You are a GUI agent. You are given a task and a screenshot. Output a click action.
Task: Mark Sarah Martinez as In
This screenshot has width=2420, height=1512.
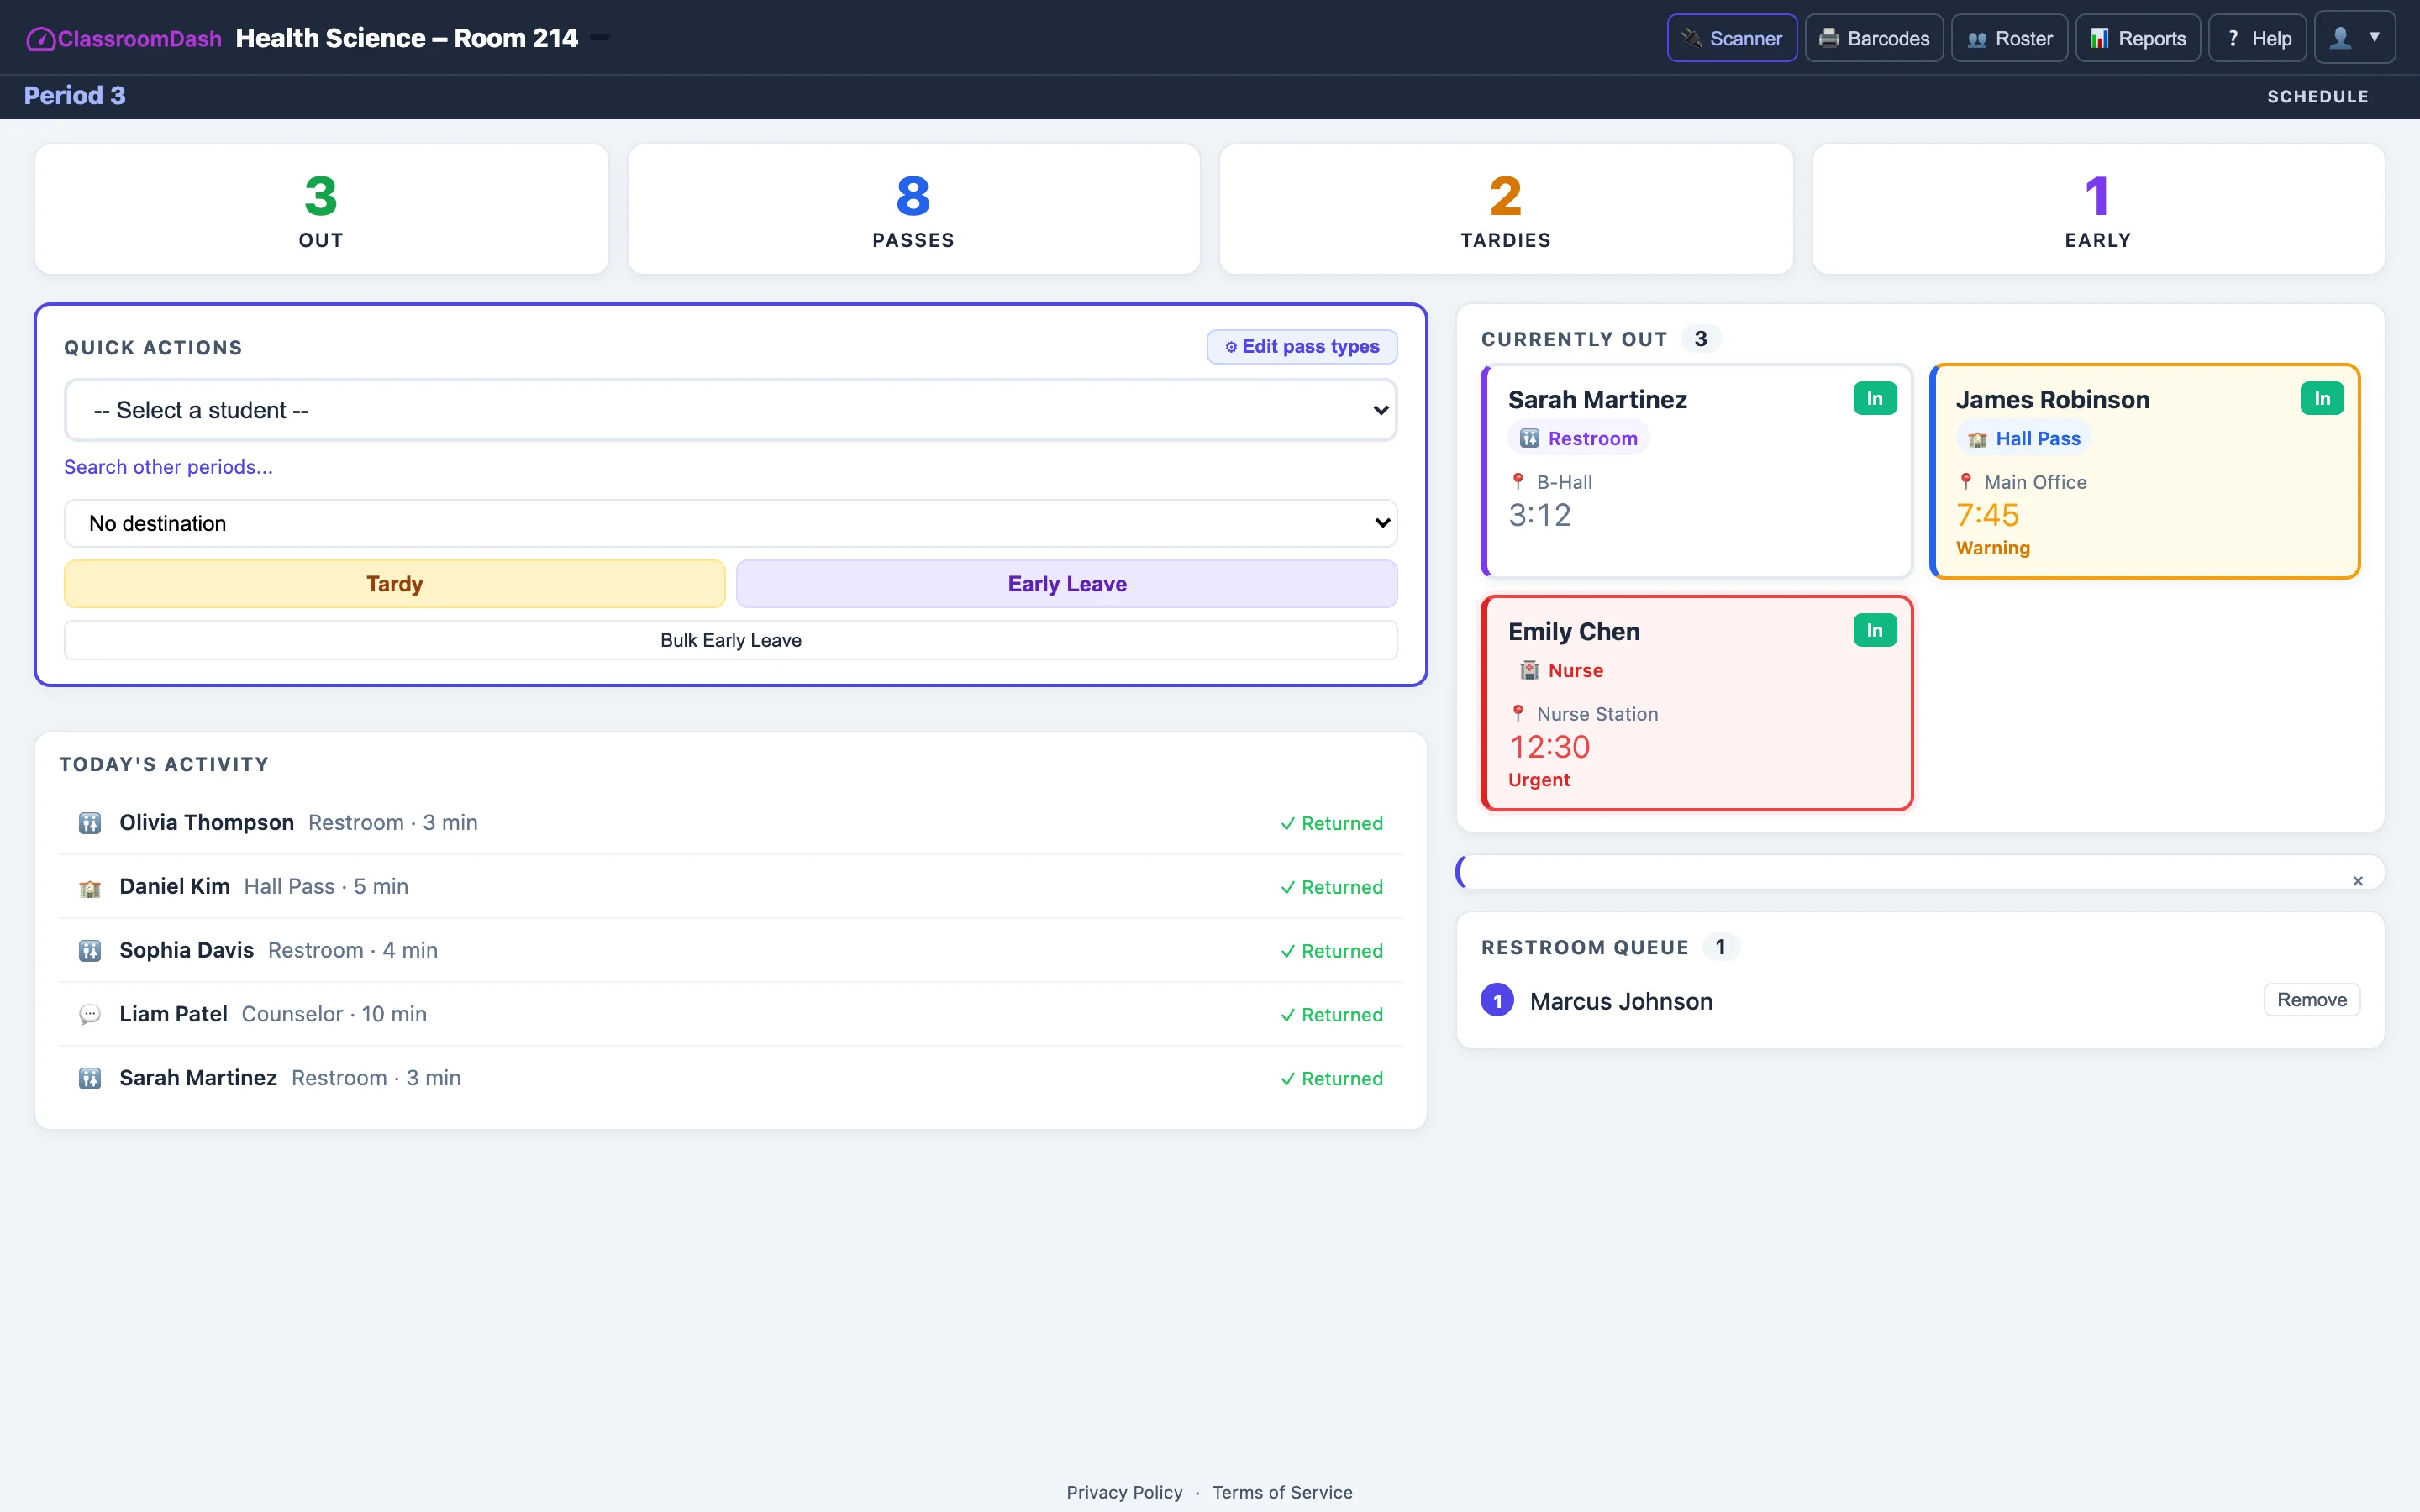coord(1874,398)
